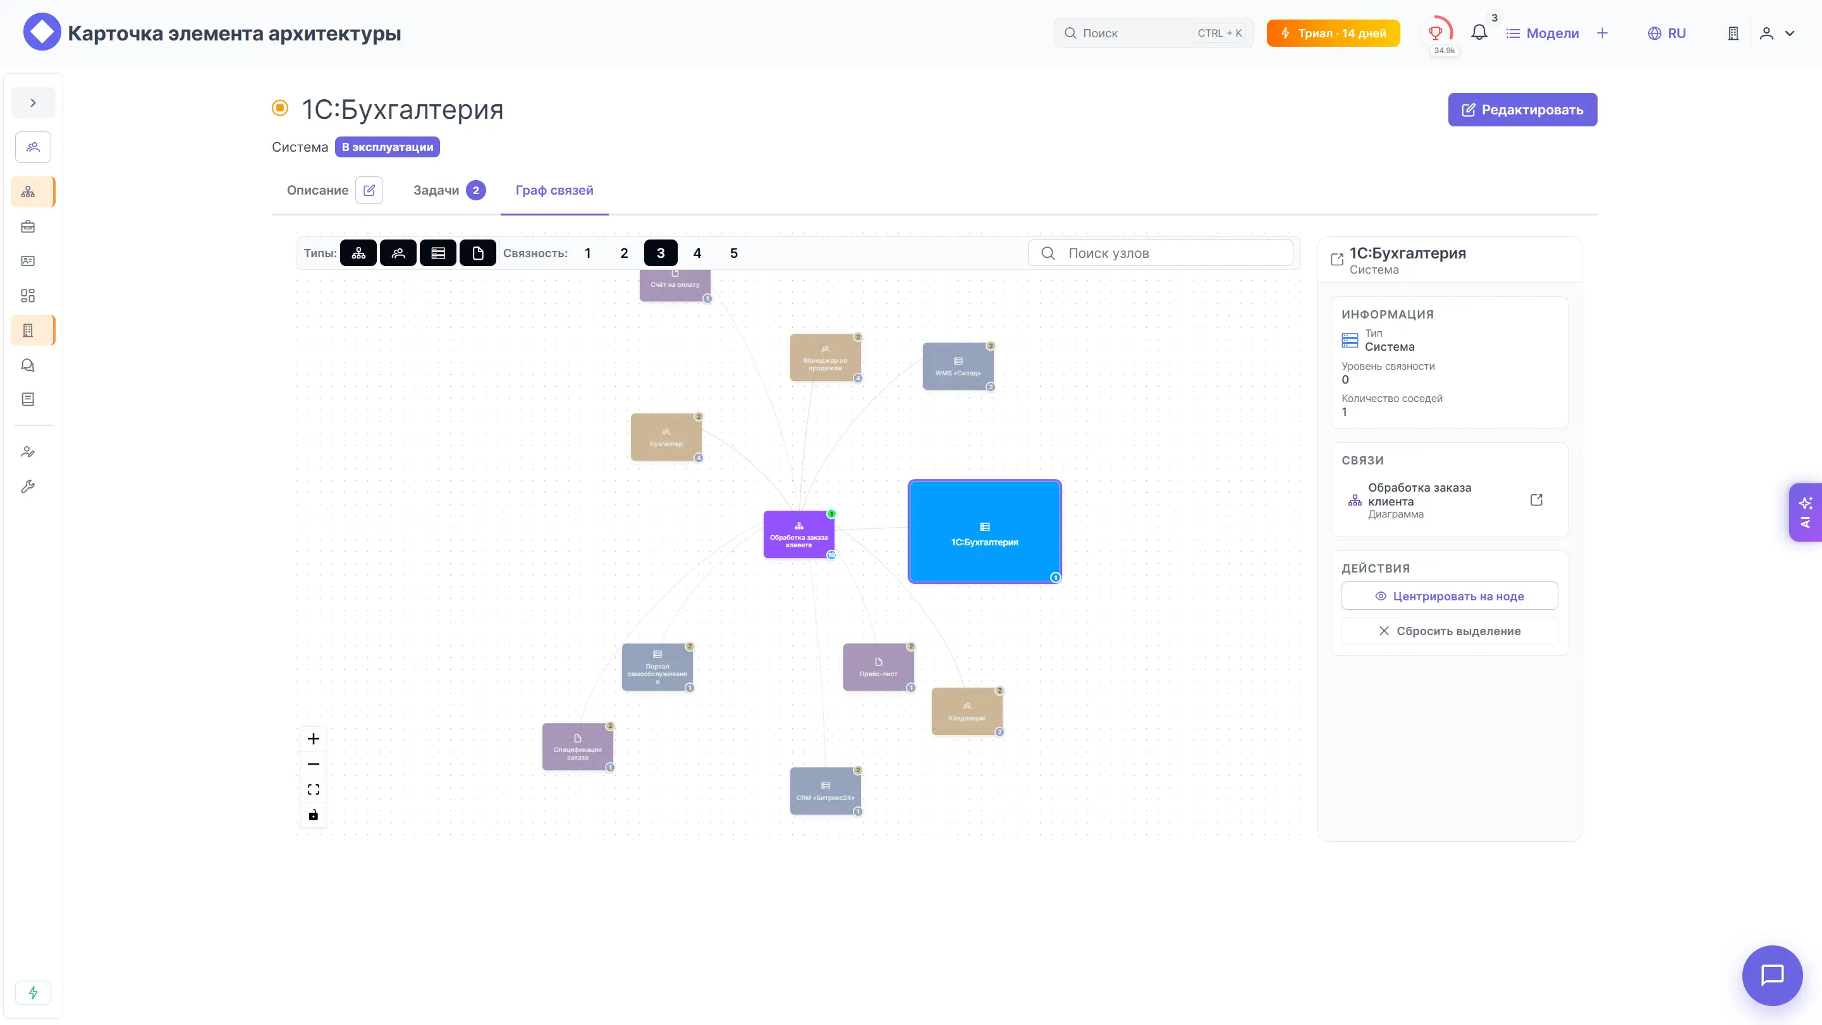Switch to the Описание tab
Viewport: 1822px width, 1025px height.
[317, 190]
